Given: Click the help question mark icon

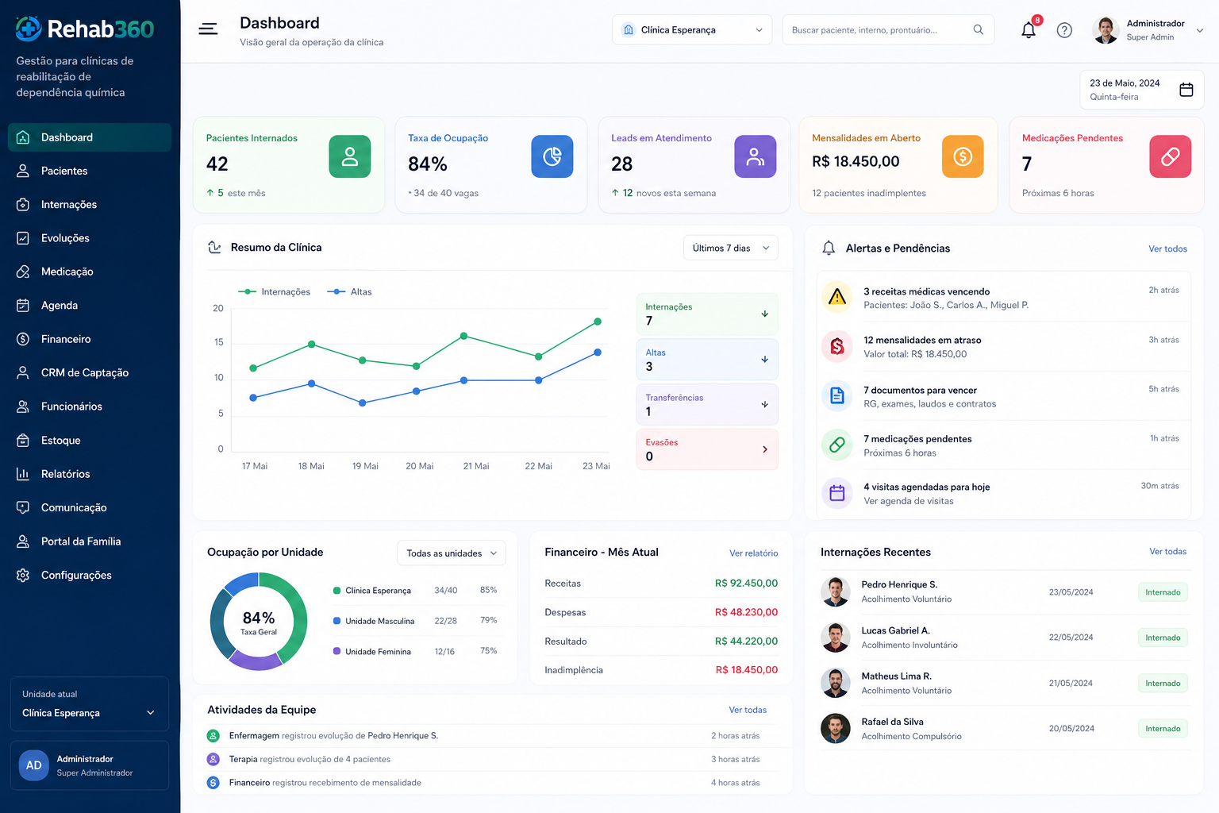Looking at the screenshot, I should pyautogui.click(x=1064, y=30).
